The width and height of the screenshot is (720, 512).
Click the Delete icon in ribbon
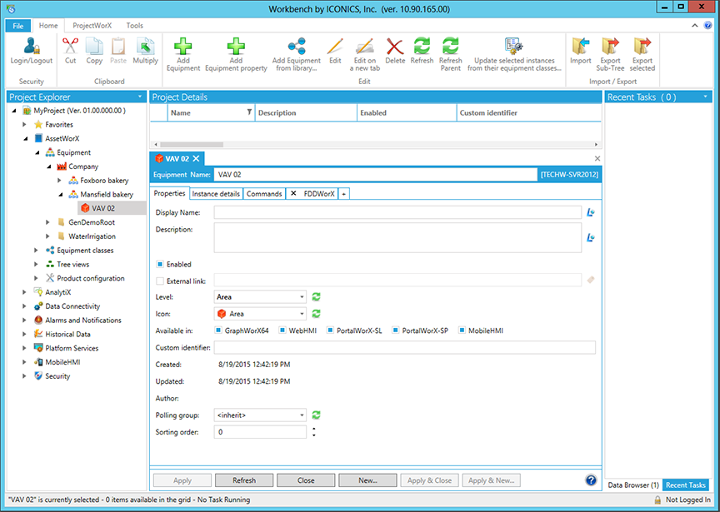coord(395,48)
